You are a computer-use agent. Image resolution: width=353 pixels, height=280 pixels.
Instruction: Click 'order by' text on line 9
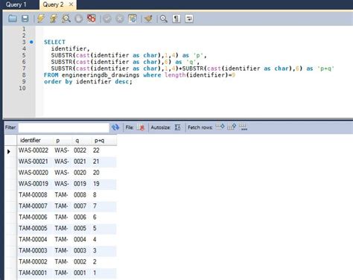pyautogui.click(x=58, y=82)
